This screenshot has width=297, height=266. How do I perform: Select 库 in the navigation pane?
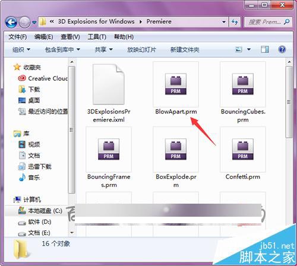click(x=26, y=134)
